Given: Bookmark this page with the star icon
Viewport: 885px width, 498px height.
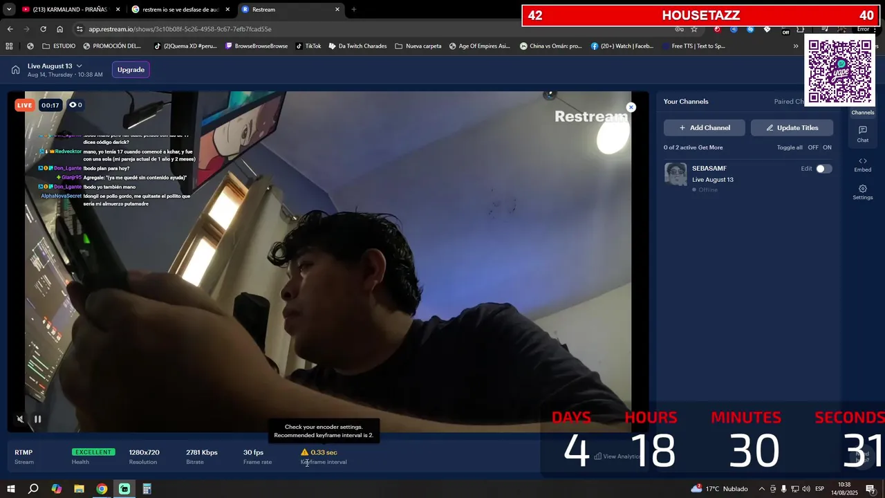Looking at the screenshot, I should coord(694,29).
